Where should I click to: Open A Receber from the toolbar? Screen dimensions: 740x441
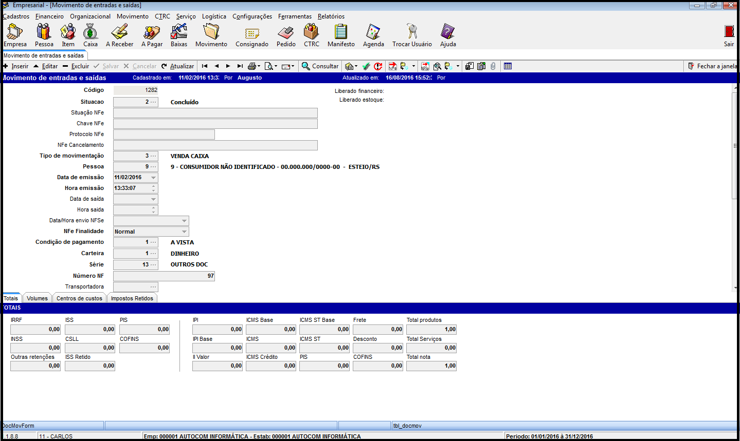(x=119, y=35)
